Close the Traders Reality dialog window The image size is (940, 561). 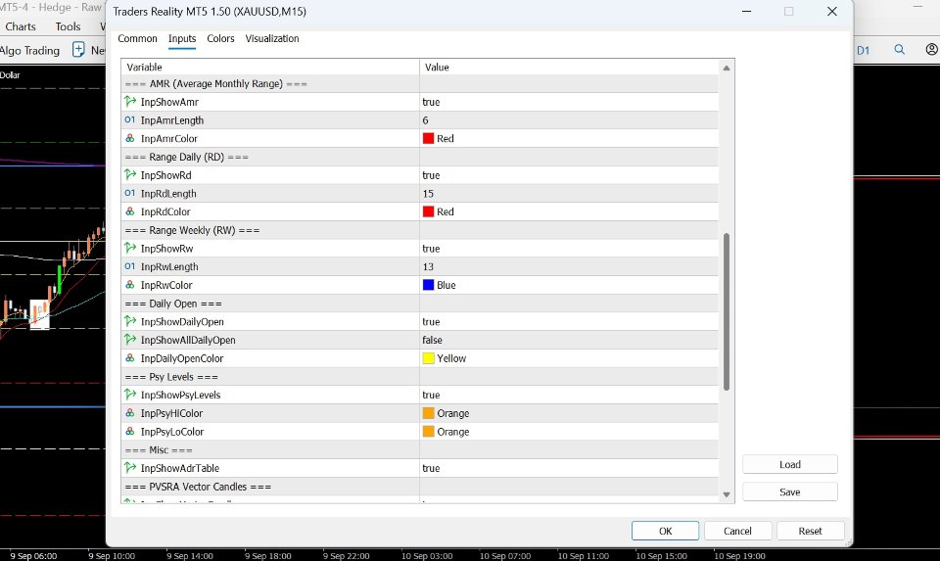pyautogui.click(x=831, y=12)
